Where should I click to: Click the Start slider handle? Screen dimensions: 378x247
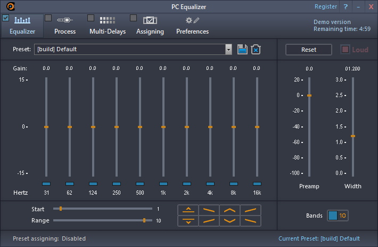pos(61,209)
